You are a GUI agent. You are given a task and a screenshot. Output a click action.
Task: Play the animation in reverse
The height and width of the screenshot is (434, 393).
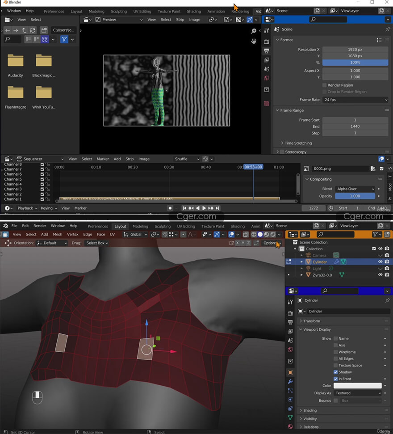(x=197, y=208)
